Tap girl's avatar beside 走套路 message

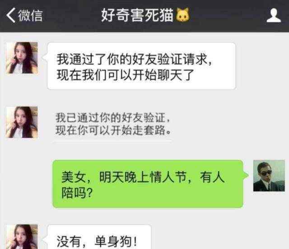click(x=22, y=122)
